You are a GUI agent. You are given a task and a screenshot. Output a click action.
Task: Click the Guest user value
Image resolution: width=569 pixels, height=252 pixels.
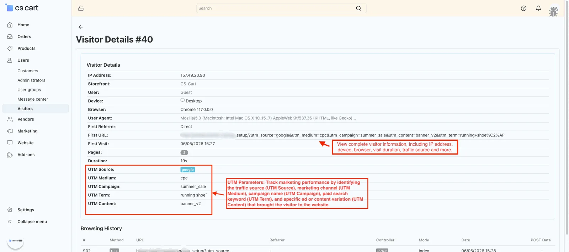pyautogui.click(x=186, y=93)
